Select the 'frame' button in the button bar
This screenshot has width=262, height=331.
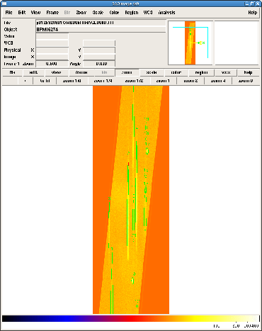pos(81,72)
